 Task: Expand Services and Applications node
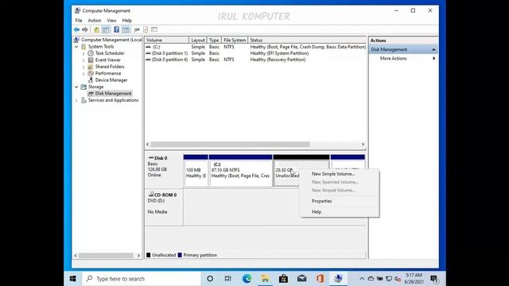pyautogui.click(x=76, y=101)
